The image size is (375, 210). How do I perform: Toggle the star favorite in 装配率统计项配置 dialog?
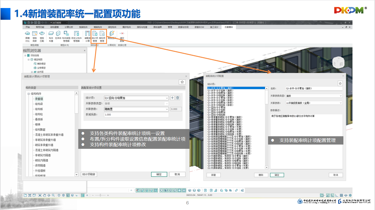(x=340, y=84)
